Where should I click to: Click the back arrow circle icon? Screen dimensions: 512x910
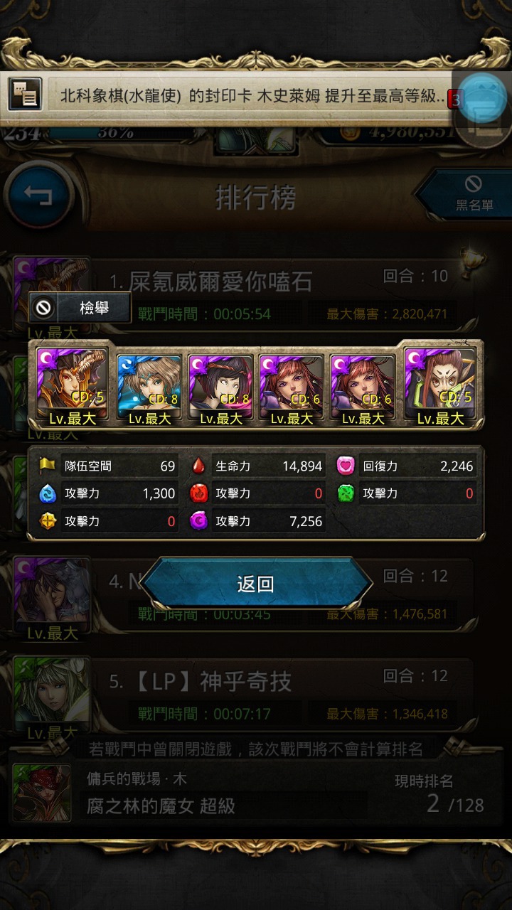[39, 195]
